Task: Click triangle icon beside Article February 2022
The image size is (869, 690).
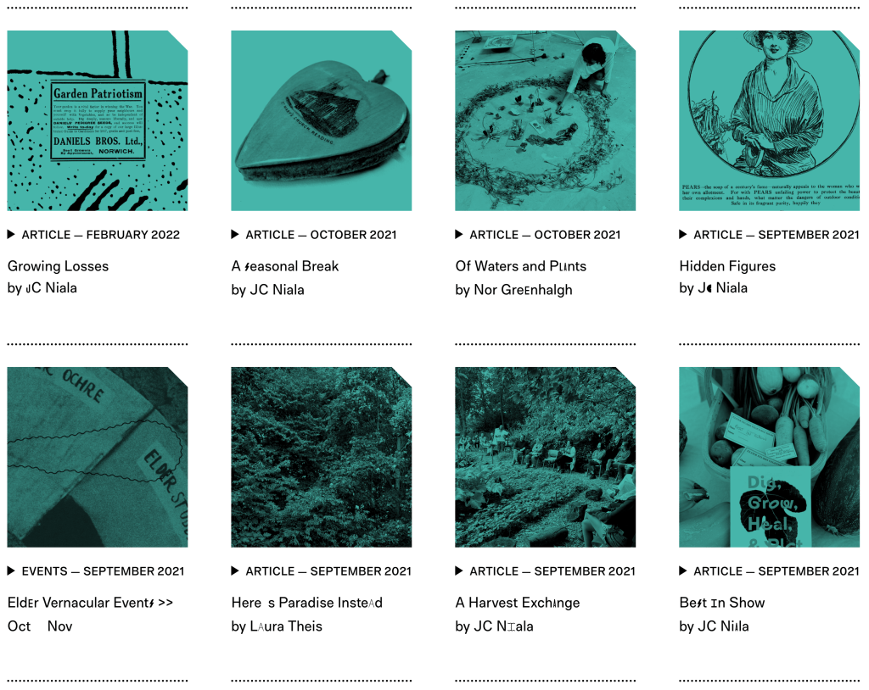Action: pyautogui.click(x=11, y=234)
